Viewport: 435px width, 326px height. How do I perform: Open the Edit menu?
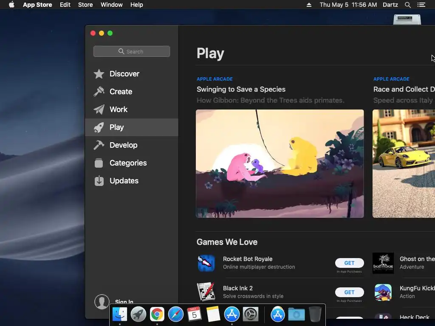tap(65, 5)
